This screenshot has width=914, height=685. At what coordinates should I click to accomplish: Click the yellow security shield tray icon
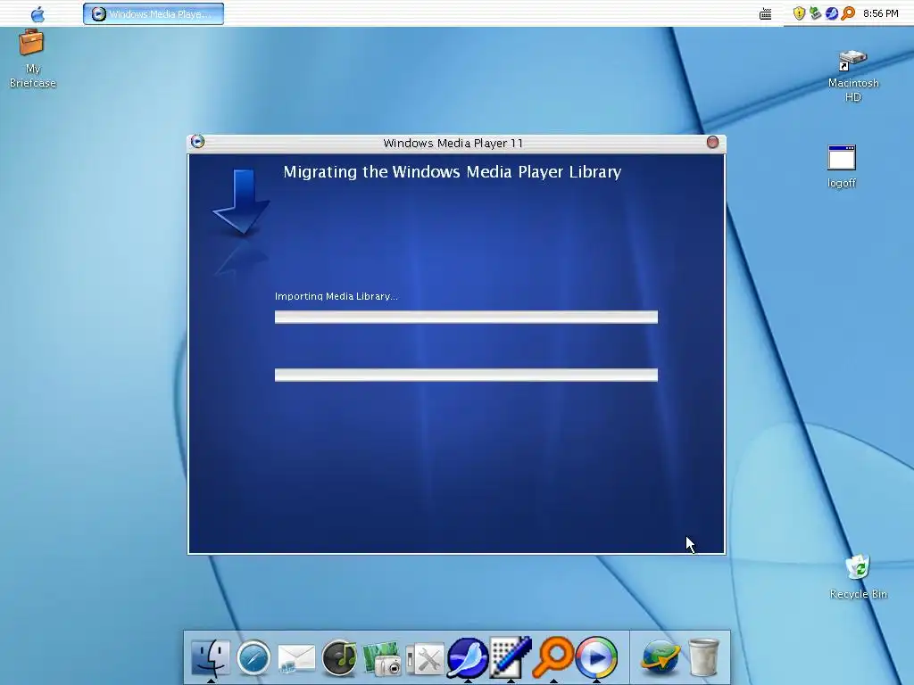pyautogui.click(x=799, y=13)
